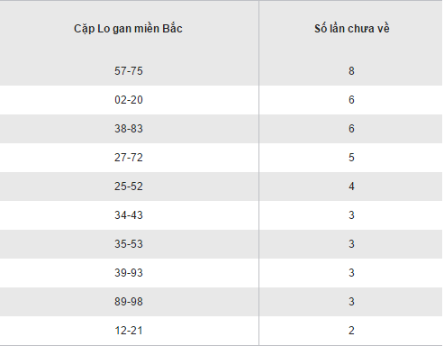Image resolution: width=444 pixels, height=346 pixels.
Task: Click the 'Cặp Lo gan miền Bắc' column header
Action: [x=128, y=29]
